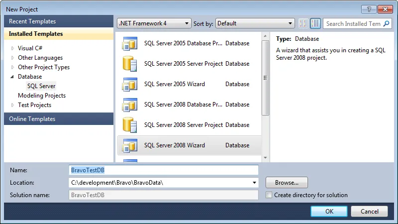Click the SQL Server 2008 Server Project icon

pos(130,125)
